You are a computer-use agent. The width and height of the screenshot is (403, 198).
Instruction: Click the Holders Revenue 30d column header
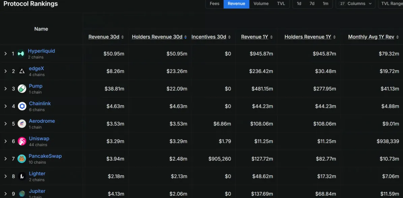click(157, 37)
